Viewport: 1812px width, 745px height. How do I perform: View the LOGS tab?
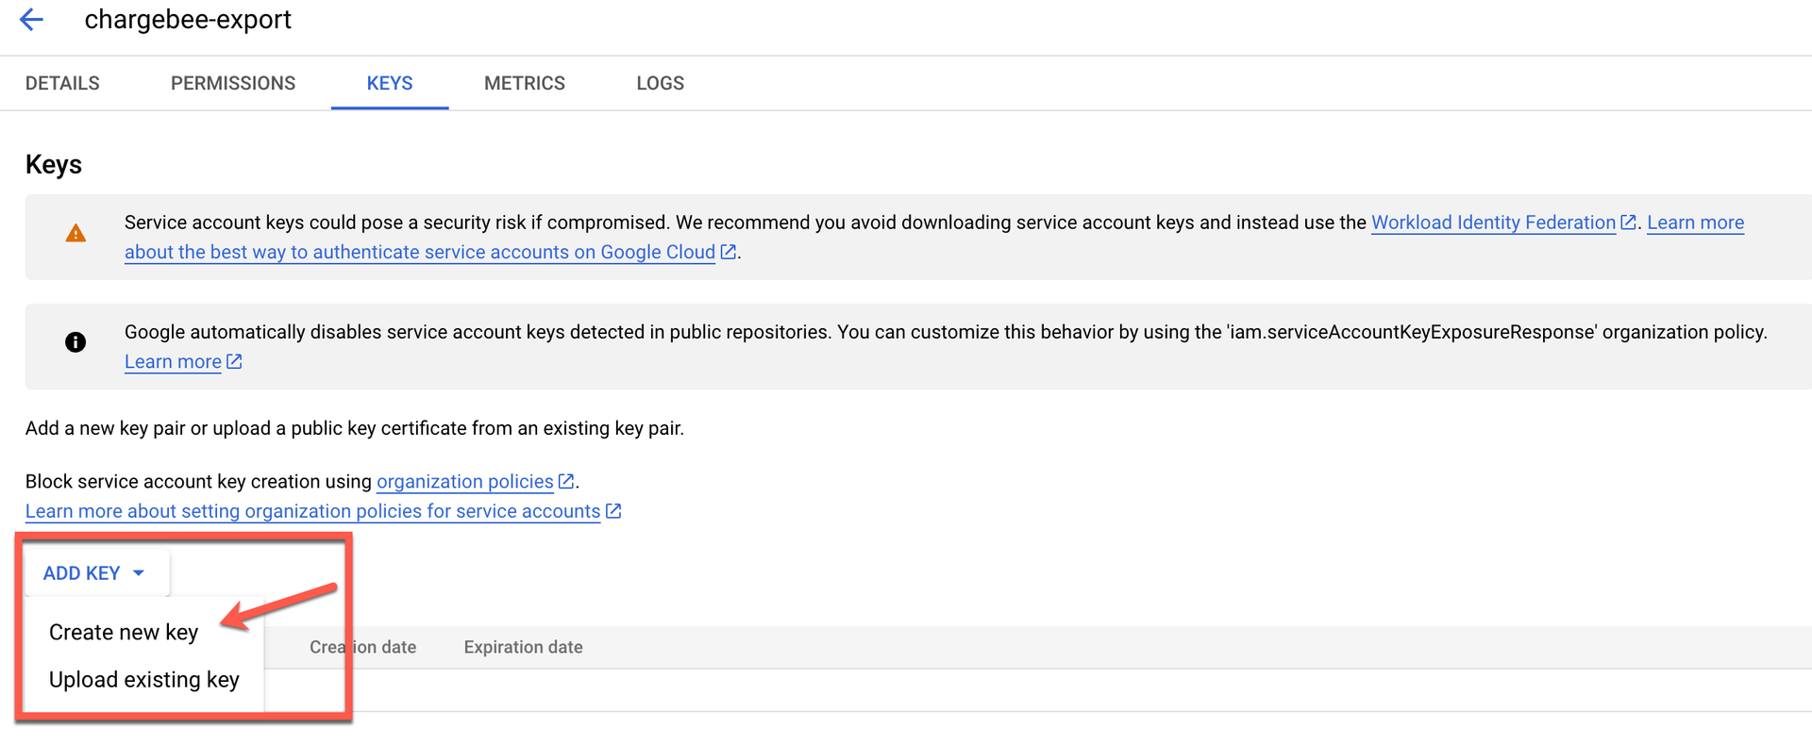[x=660, y=83]
